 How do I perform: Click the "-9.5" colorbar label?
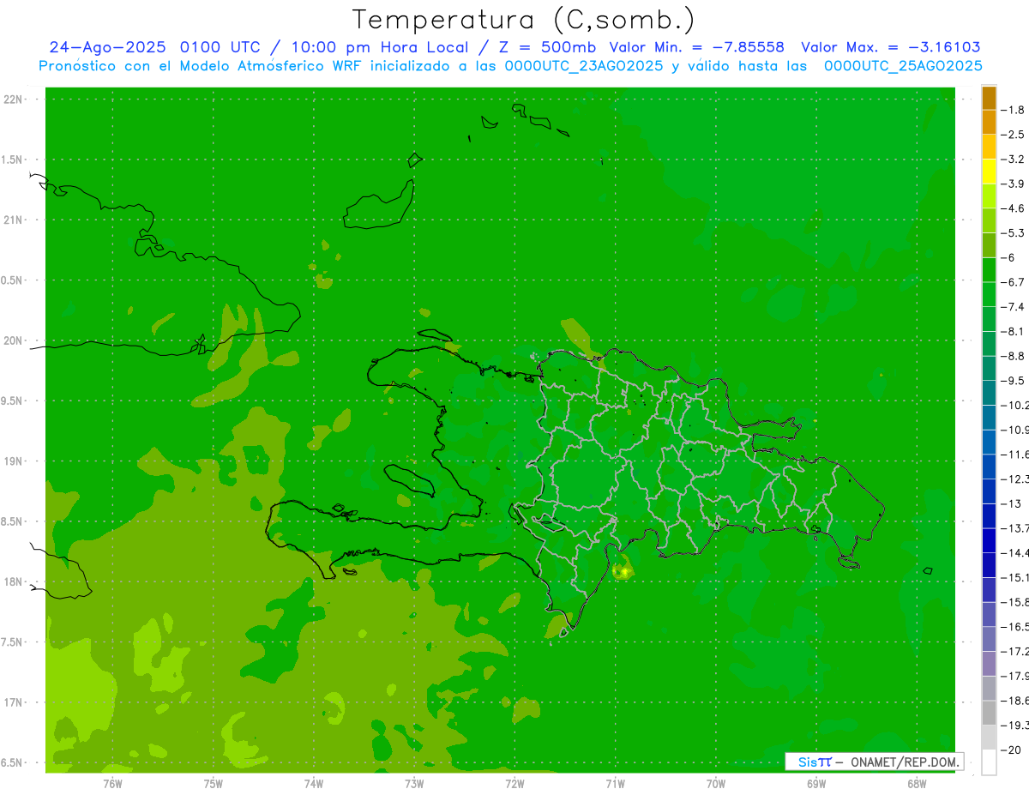pyautogui.click(x=1014, y=380)
